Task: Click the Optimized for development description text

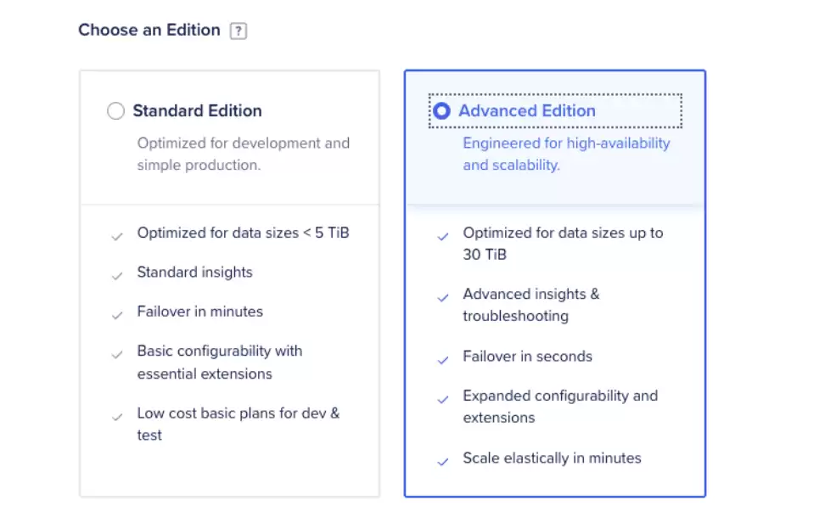Action: [x=243, y=154]
